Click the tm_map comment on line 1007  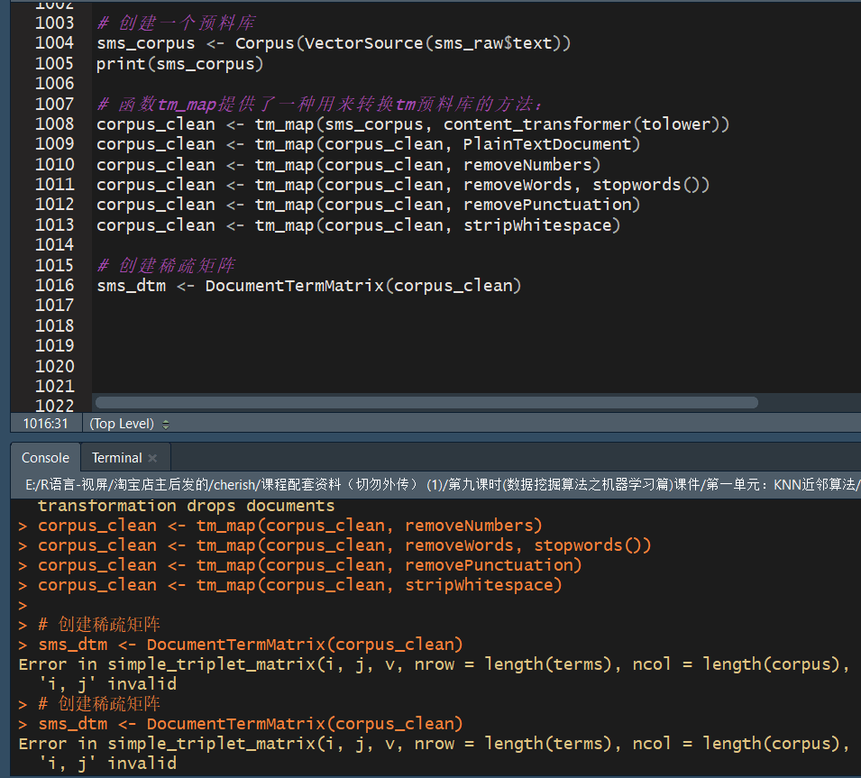tap(334, 105)
